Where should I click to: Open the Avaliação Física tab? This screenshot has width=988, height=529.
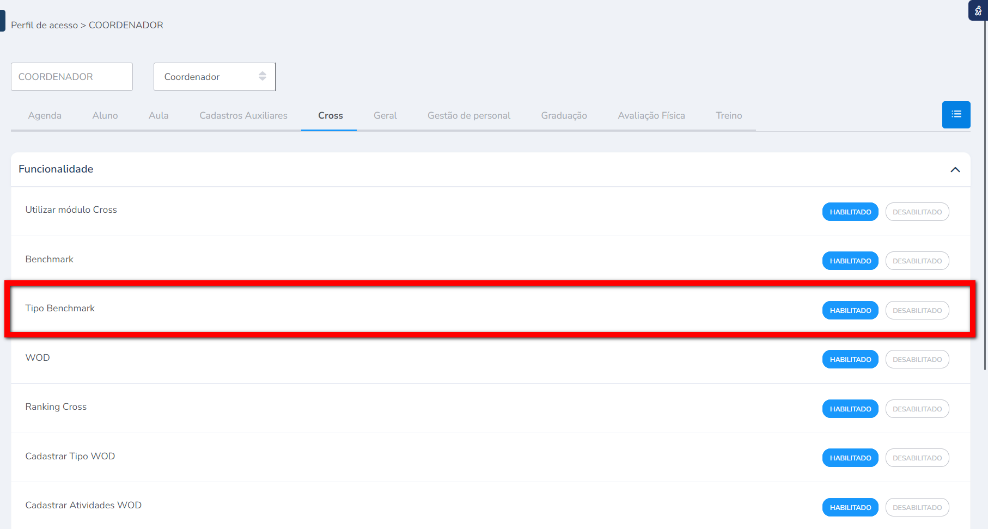coord(651,115)
